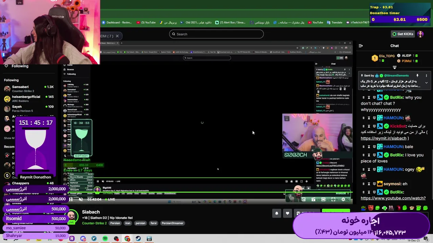Click the Elia_TOPG top gifter name
The image size is (433, 243).
[x=387, y=56]
